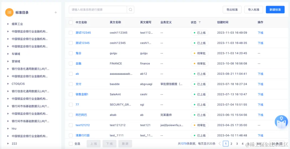
Task: Click the 创建时间 column header
Action: 223,22
